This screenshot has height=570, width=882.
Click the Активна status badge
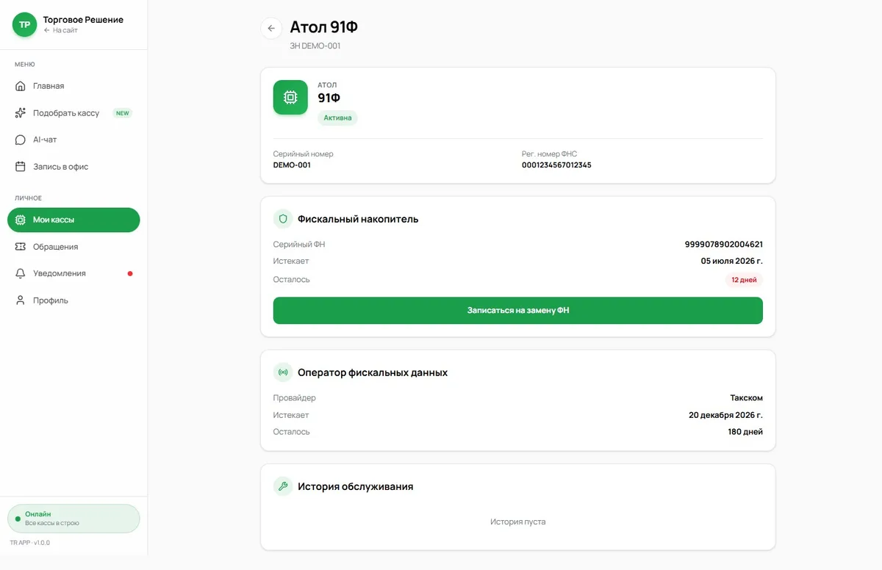pos(337,118)
